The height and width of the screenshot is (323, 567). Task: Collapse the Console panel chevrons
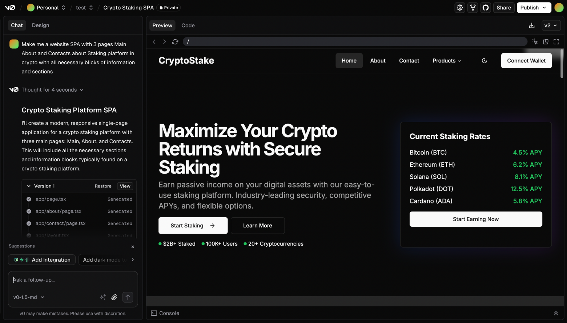coord(556,313)
